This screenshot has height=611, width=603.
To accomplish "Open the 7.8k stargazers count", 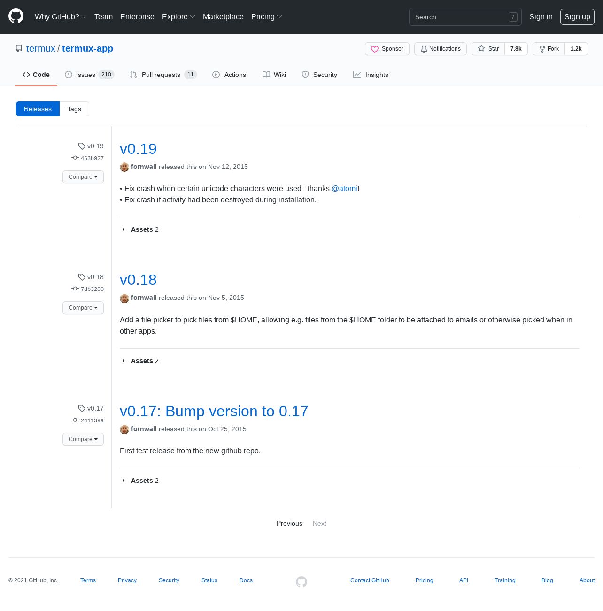I will pyautogui.click(x=516, y=49).
